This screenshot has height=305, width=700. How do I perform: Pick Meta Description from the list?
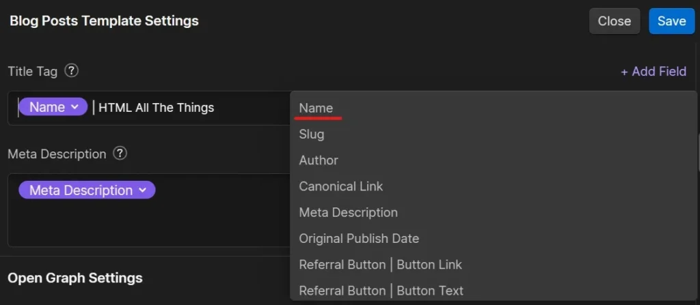pyautogui.click(x=348, y=212)
